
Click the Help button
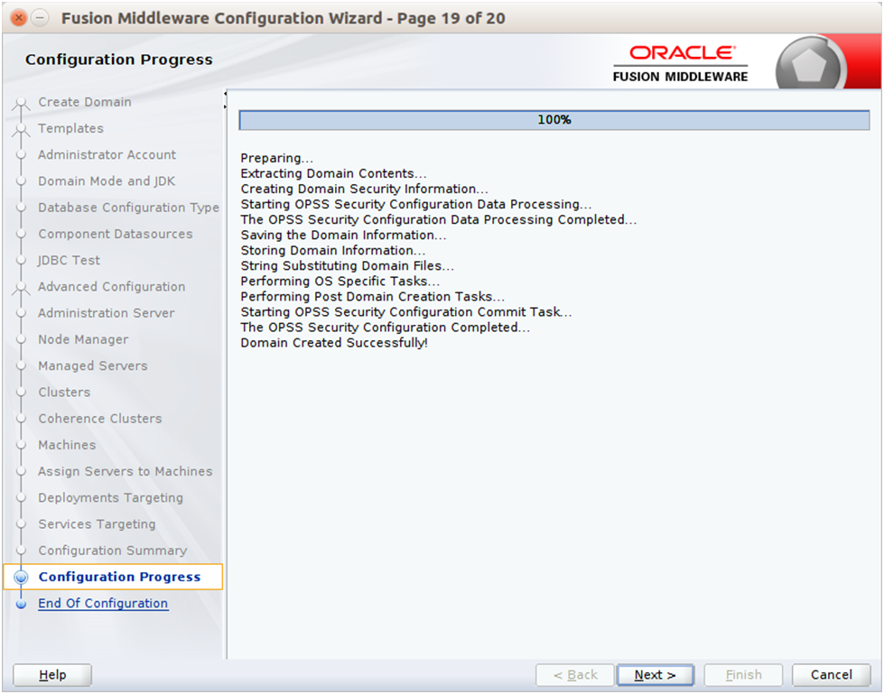[52, 674]
